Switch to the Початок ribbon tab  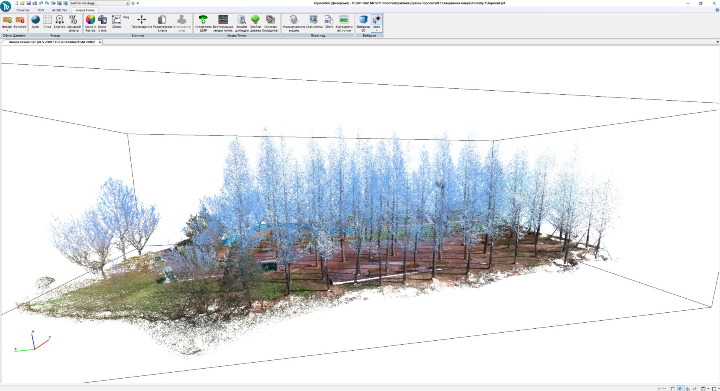pyautogui.click(x=23, y=10)
